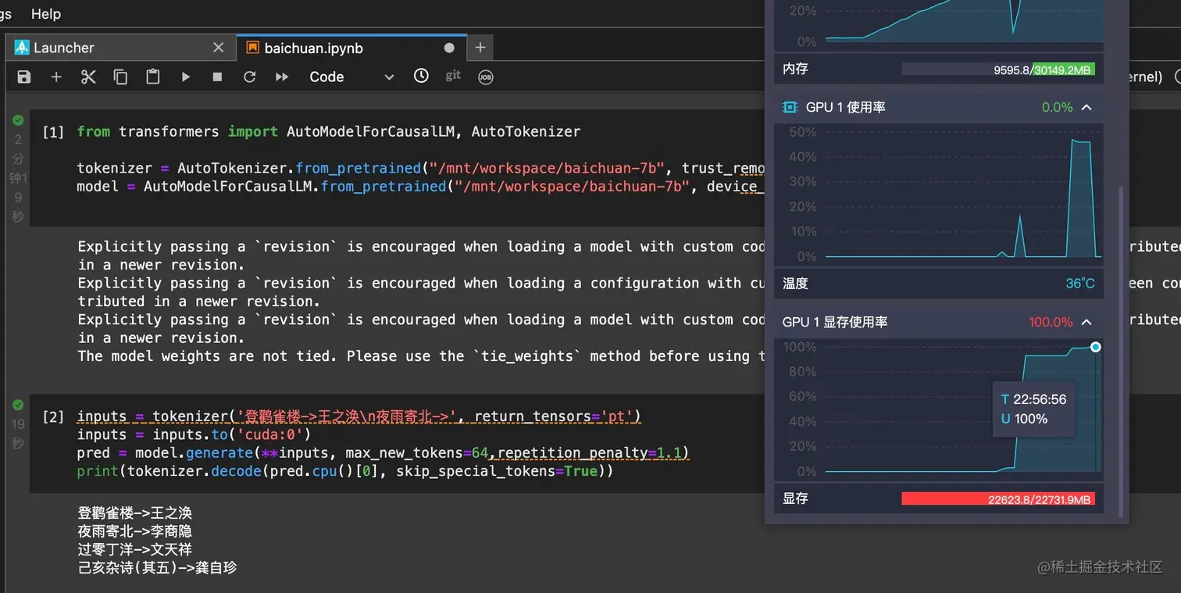Run the selected cell
1181x593 pixels.
pyautogui.click(x=186, y=77)
